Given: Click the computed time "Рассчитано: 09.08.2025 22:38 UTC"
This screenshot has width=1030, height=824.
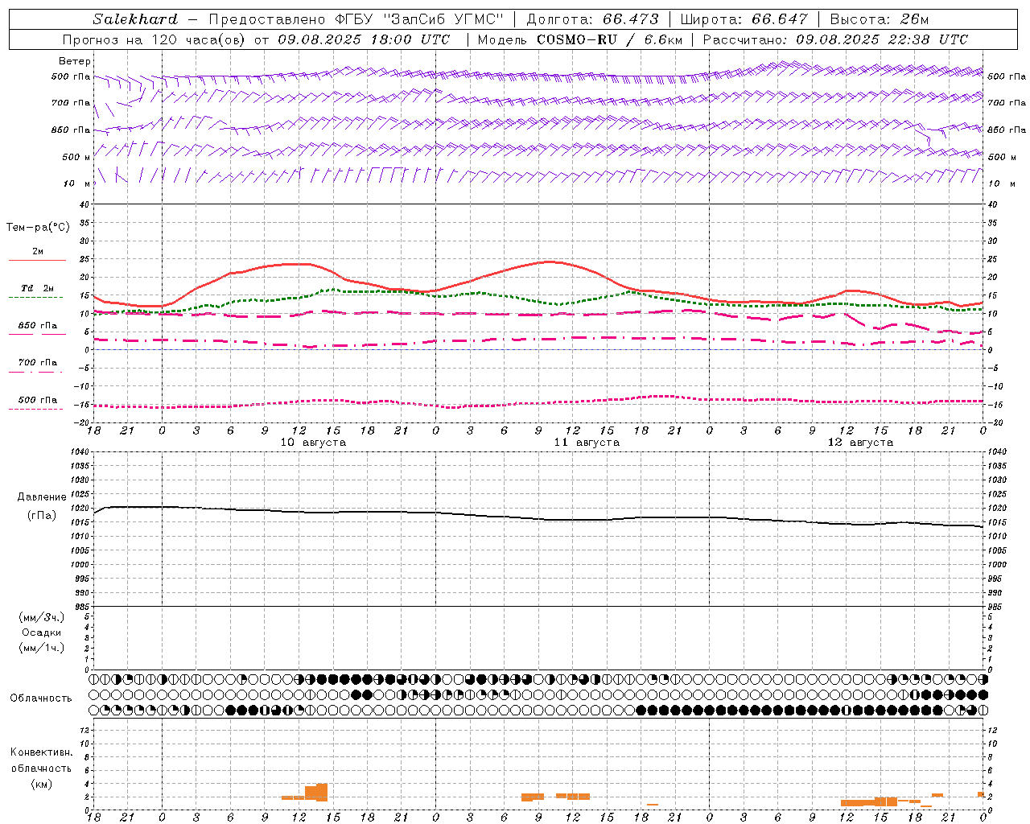Looking at the screenshot, I should point(835,39).
